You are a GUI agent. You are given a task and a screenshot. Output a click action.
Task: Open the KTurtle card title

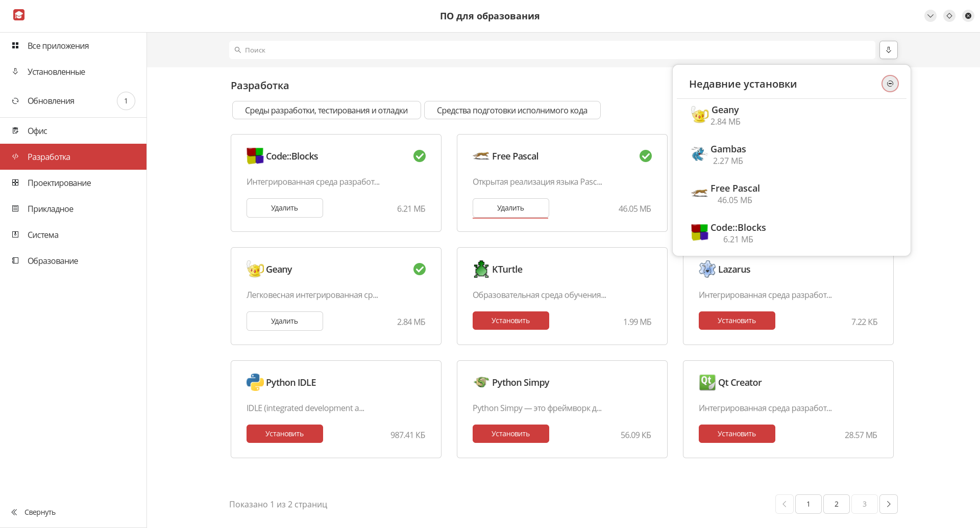(507, 269)
